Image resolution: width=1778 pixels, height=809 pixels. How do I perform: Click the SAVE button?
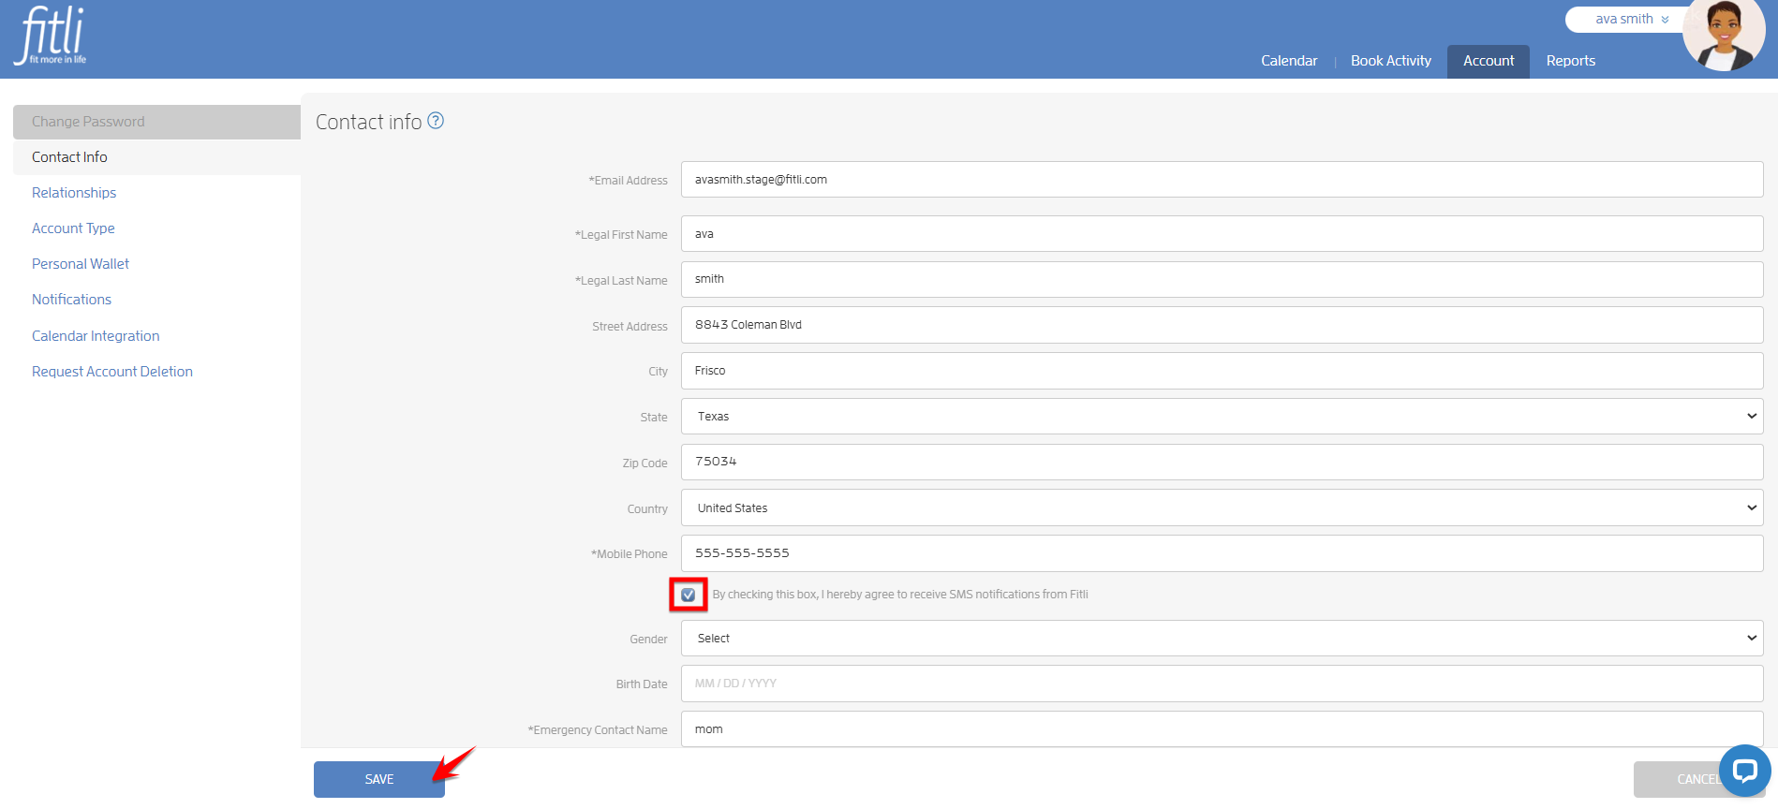(x=379, y=779)
